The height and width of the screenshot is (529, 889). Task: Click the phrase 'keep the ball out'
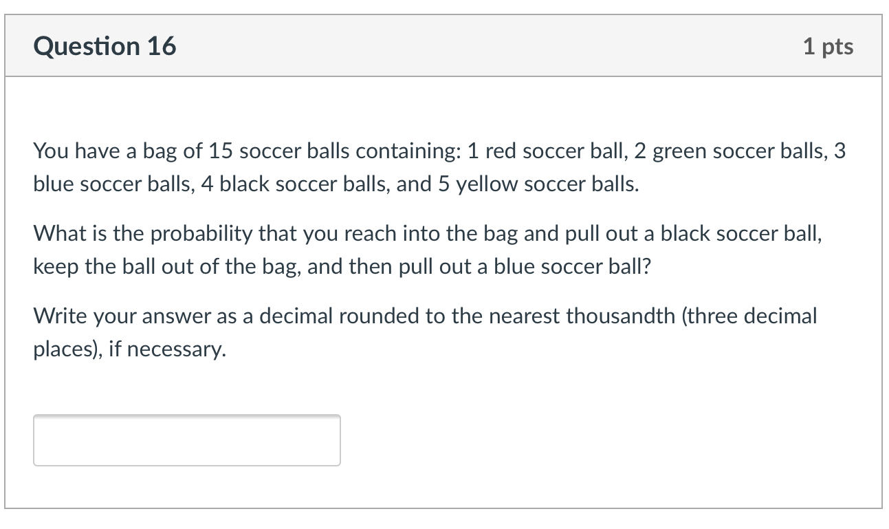(115, 266)
